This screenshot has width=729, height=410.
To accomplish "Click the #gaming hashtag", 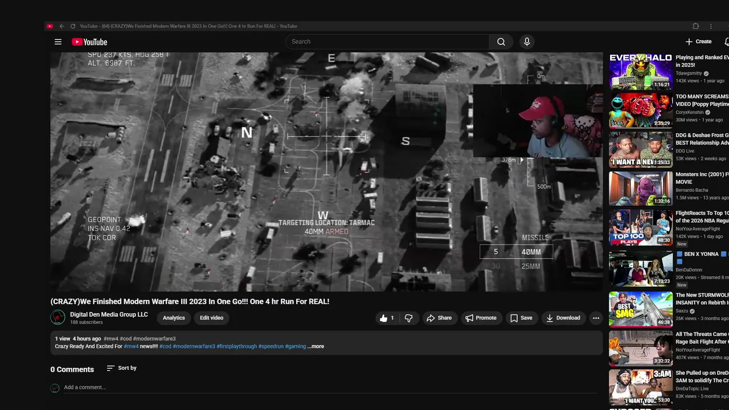I will 295,346.
